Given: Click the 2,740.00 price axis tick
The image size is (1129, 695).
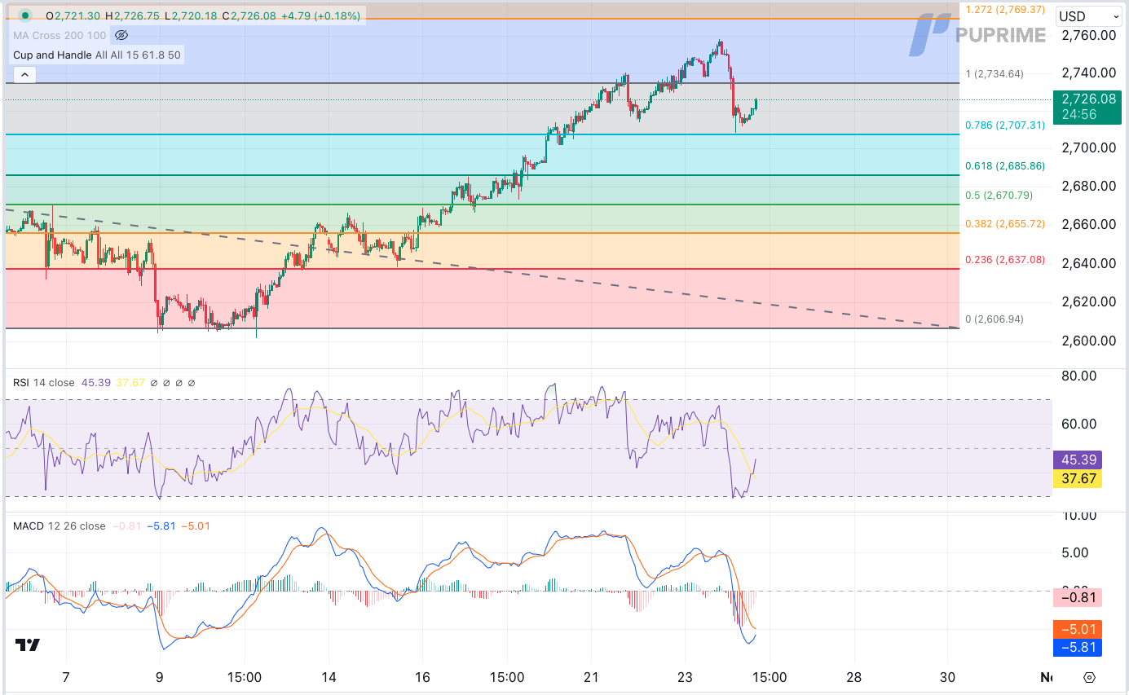Looking at the screenshot, I should [x=1088, y=73].
